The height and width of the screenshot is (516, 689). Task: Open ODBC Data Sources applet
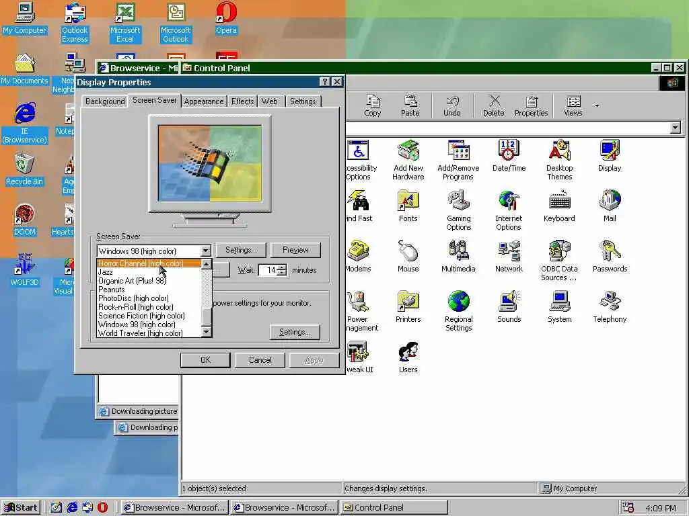pos(559,261)
